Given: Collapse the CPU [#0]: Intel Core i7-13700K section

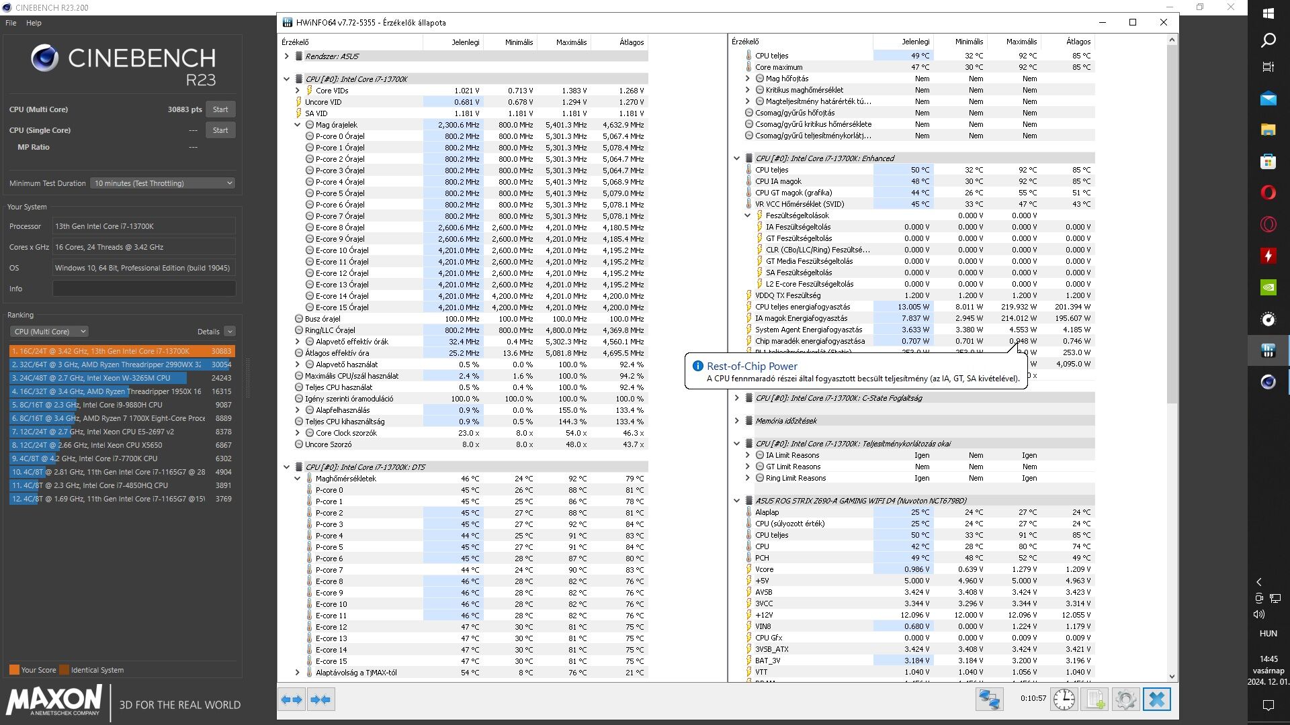Looking at the screenshot, I should click(286, 79).
